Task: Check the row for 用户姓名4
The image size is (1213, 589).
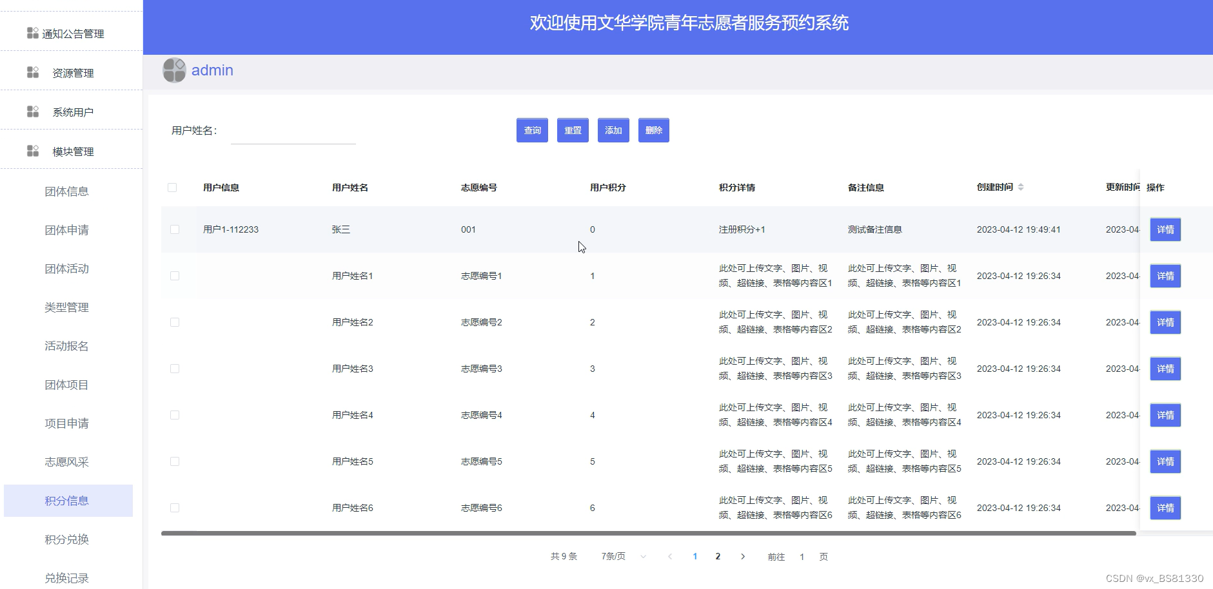Action: point(175,415)
